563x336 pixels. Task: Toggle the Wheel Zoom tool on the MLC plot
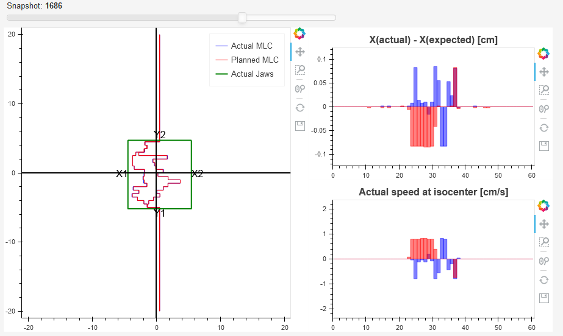pyautogui.click(x=300, y=89)
